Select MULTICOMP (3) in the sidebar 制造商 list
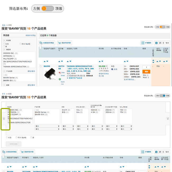This screenshot has height=172, width=172. click(10, 59)
